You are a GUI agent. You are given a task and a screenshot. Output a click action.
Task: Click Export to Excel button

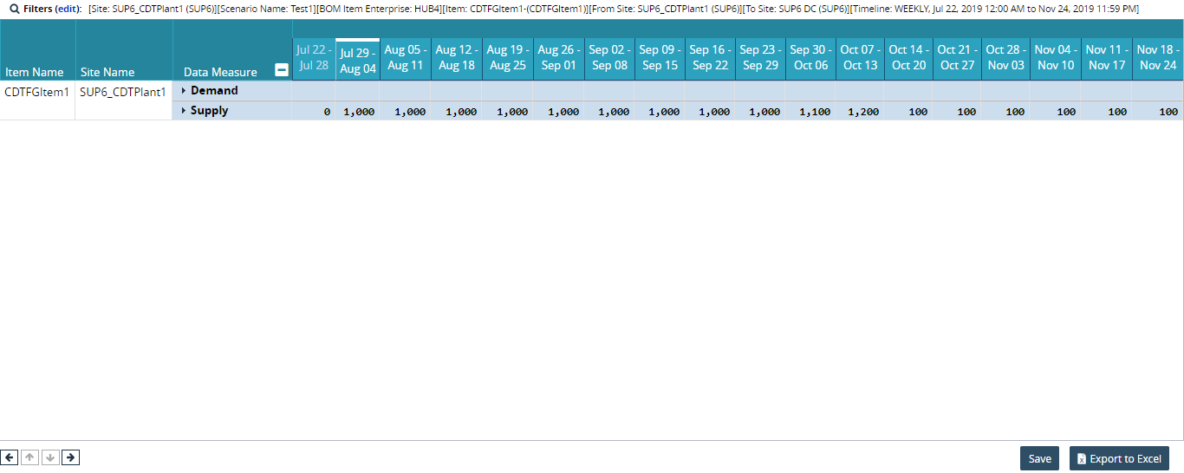coord(1119,459)
